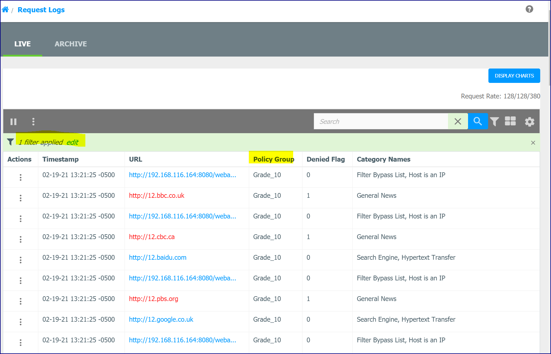Click the Actions column header
Screen dimensions: 551x354
click(x=19, y=159)
